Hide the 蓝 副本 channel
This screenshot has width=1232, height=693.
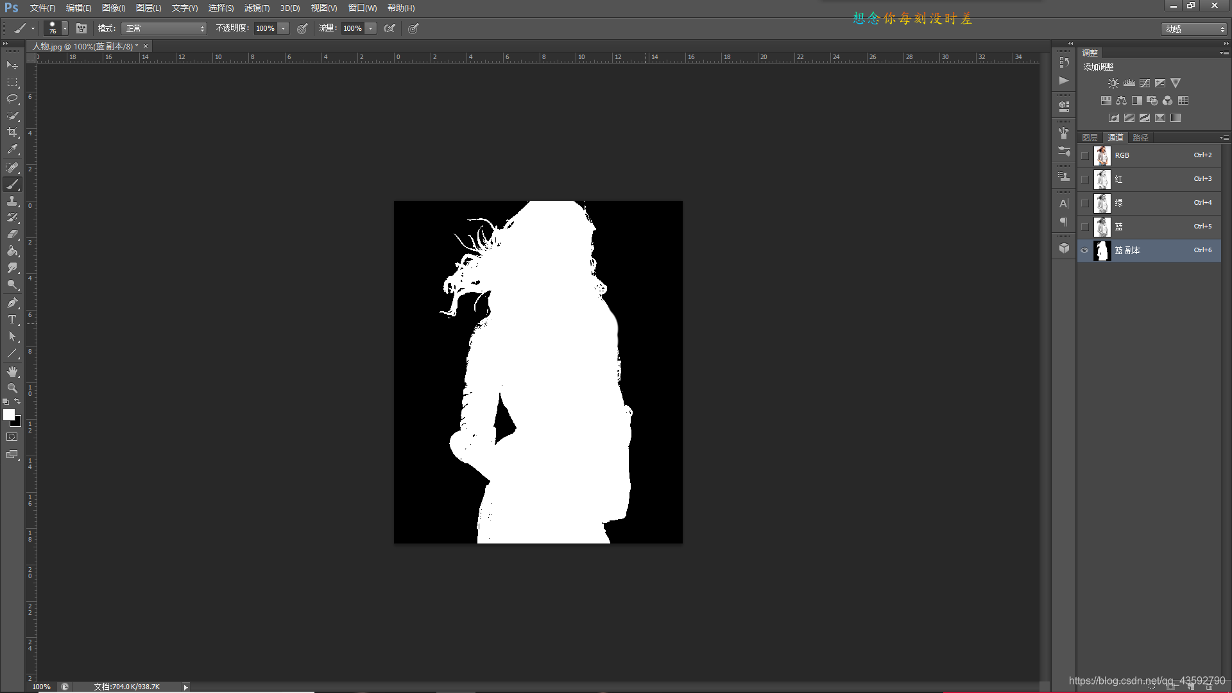click(1085, 250)
